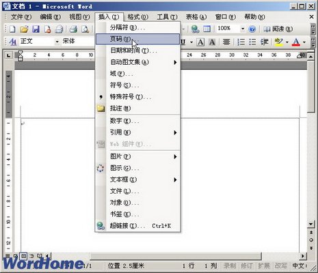The image size is (318, 273).
Task: Open the Styles and Formatting icon
Action: pyautogui.click(x=12, y=42)
